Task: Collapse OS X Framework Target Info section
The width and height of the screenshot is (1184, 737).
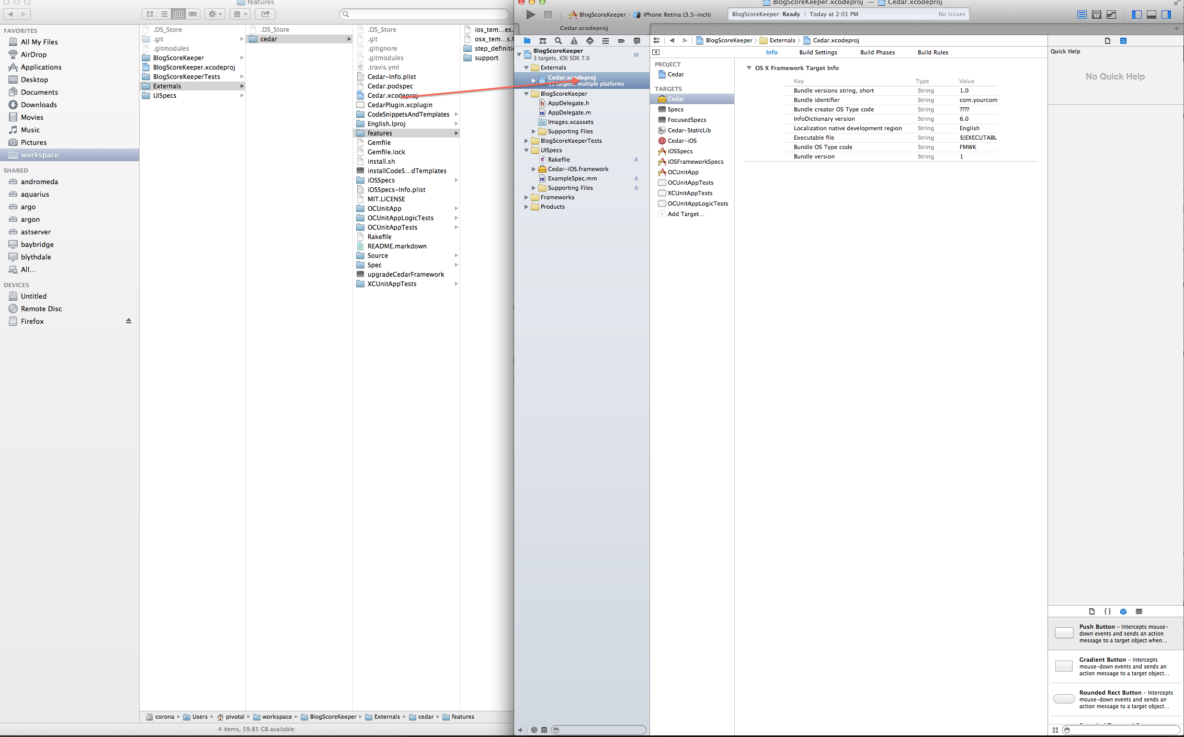Action: pos(749,68)
